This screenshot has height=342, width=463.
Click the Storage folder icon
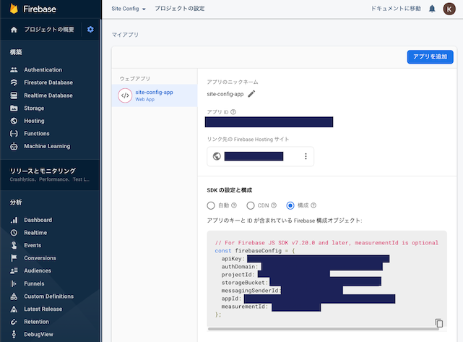coord(14,108)
